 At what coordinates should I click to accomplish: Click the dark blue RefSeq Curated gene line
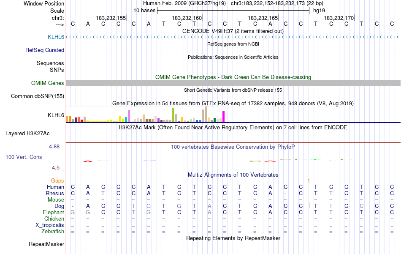click(x=233, y=50)
